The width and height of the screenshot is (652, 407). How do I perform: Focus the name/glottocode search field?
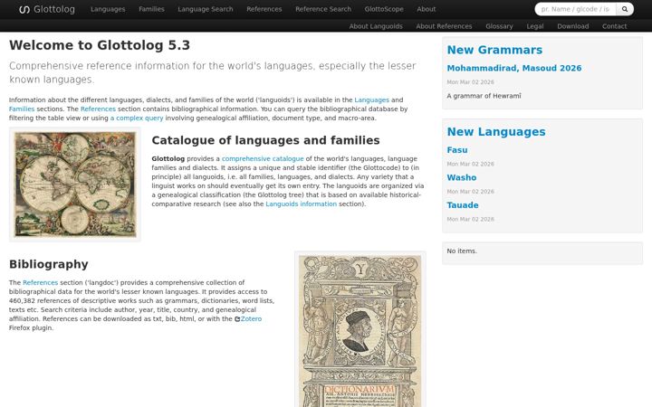[575, 9]
